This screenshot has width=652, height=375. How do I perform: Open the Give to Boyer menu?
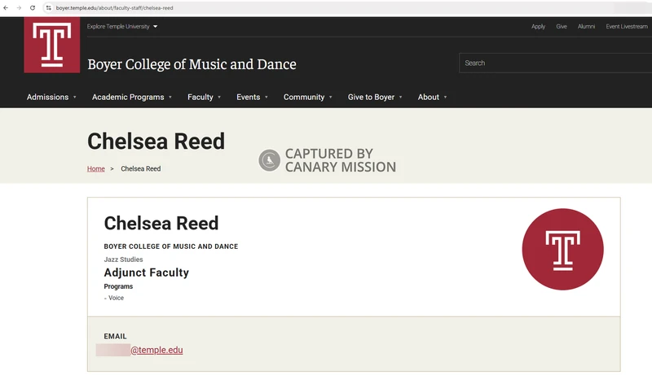(x=375, y=97)
